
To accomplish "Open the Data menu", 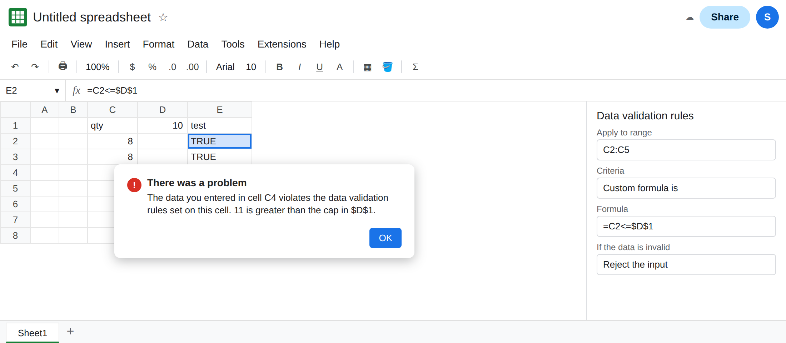I will 198,44.
